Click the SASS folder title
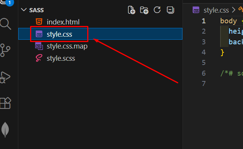The height and width of the screenshot is (149, 243). point(37,10)
